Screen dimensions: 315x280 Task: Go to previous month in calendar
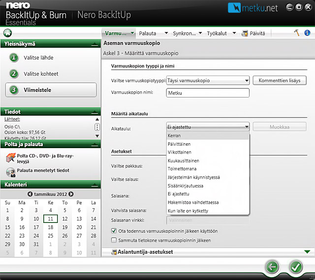(30, 194)
